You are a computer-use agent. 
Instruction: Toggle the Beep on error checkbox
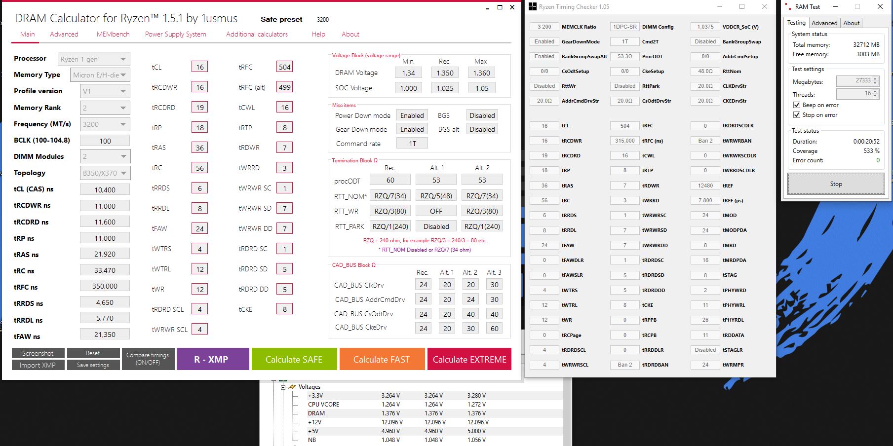[796, 105]
